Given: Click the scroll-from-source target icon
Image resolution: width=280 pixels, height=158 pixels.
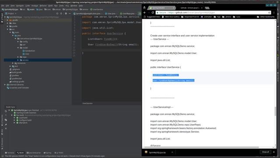Looking at the screenshot, I should click(57, 14).
